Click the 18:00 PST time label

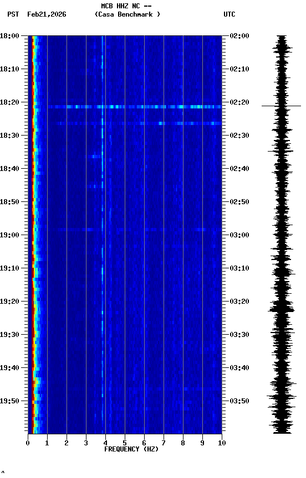pyautogui.click(x=9, y=36)
